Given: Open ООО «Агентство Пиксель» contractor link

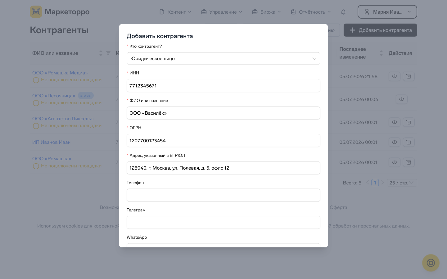Looking at the screenshot, I should (63, 119).
